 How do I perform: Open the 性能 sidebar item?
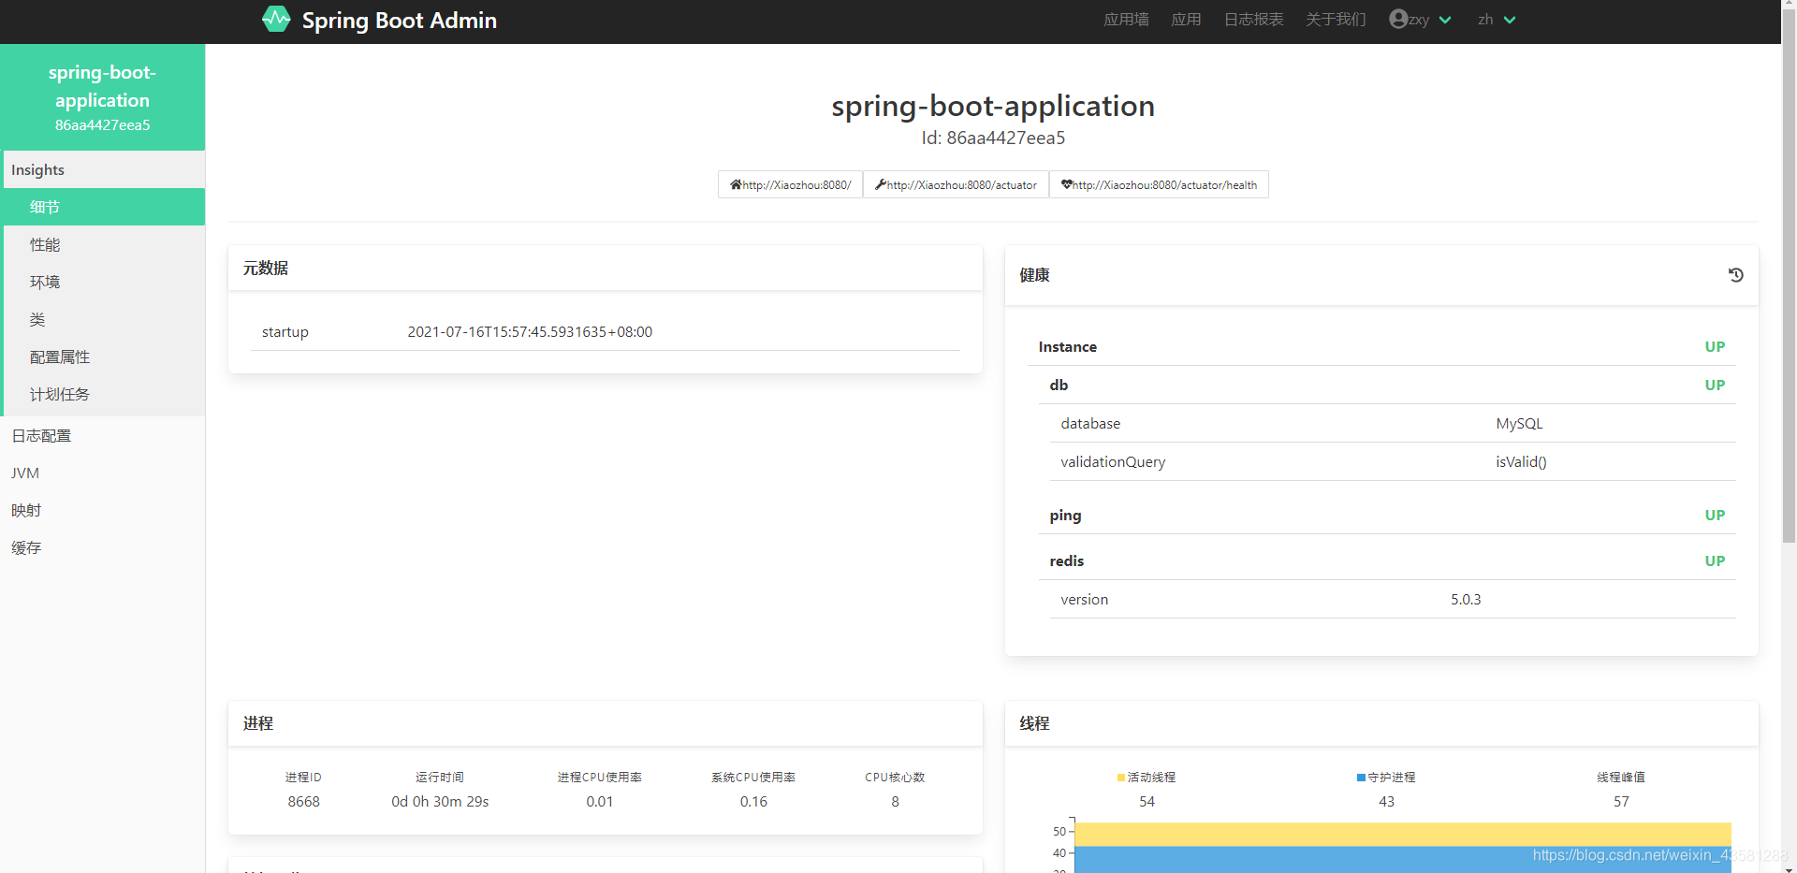[x=103, y=244]
